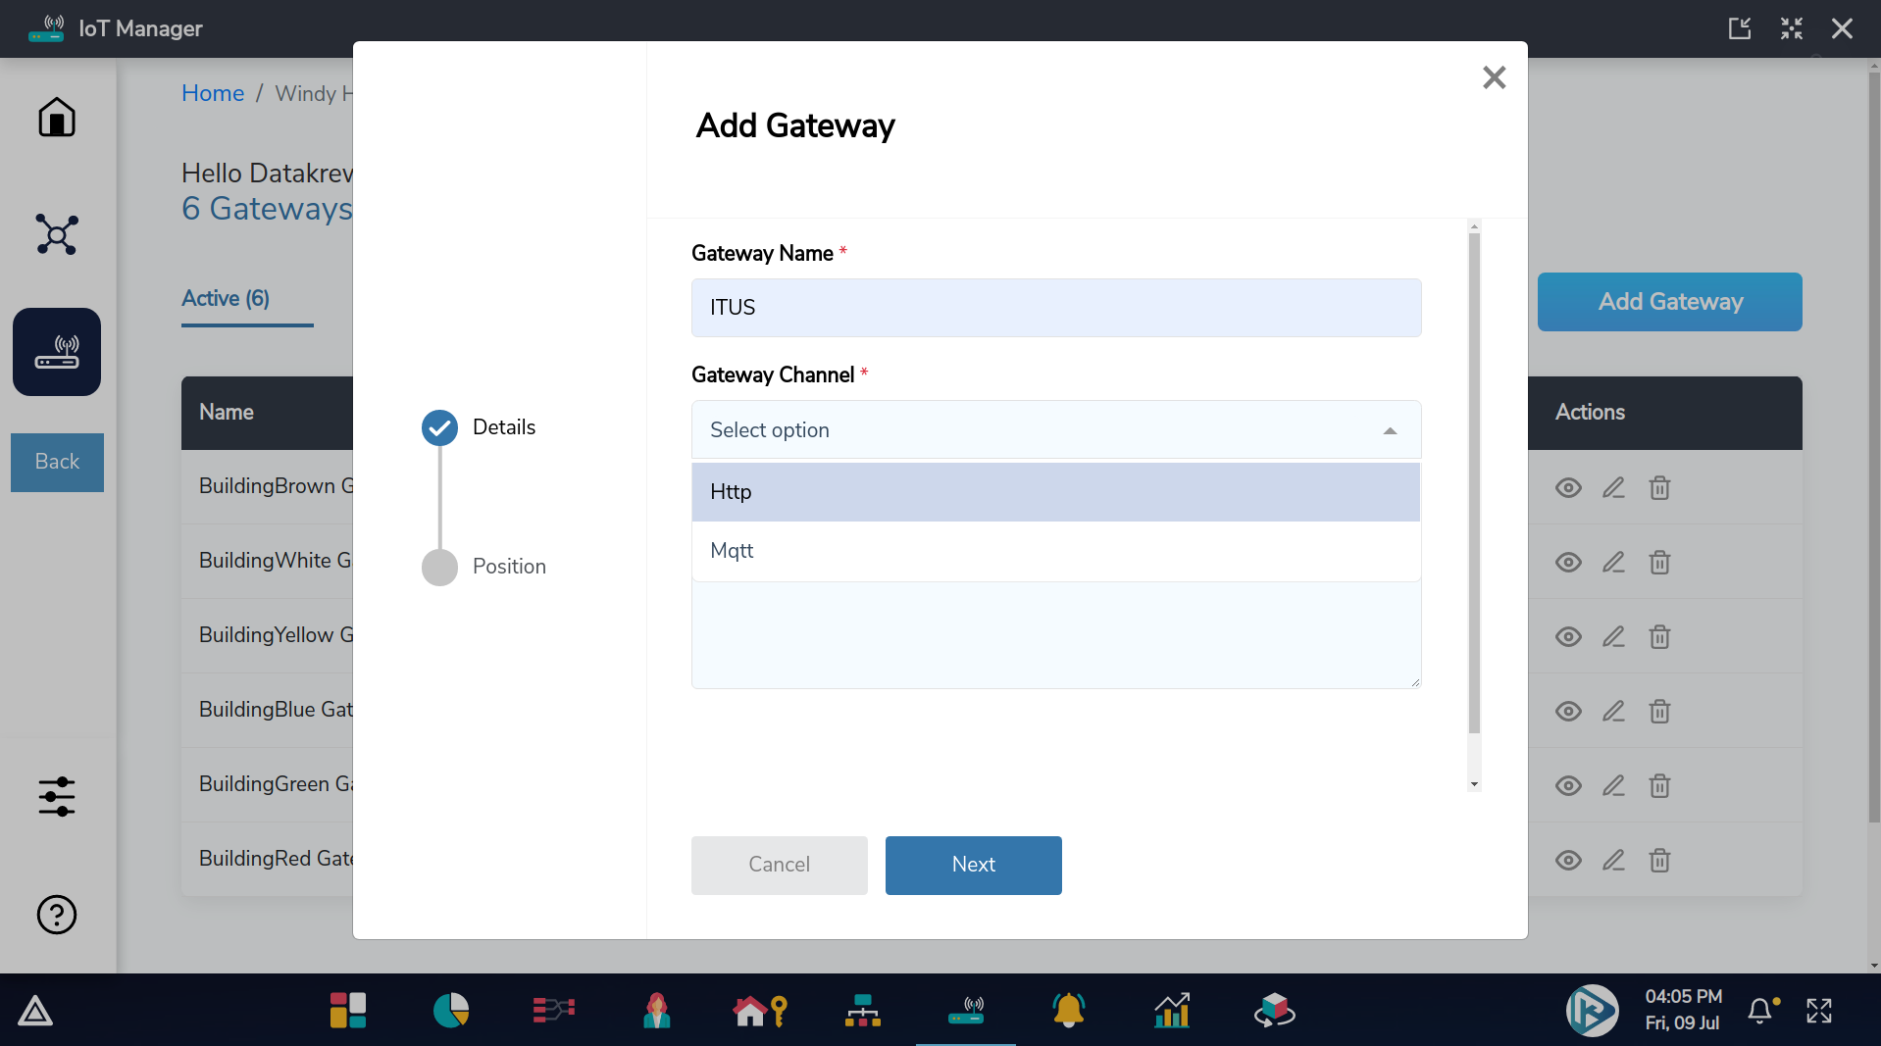Cancel the Add Gateway dialog
Screen dimensions: 1881x1046
click(779, 865)
